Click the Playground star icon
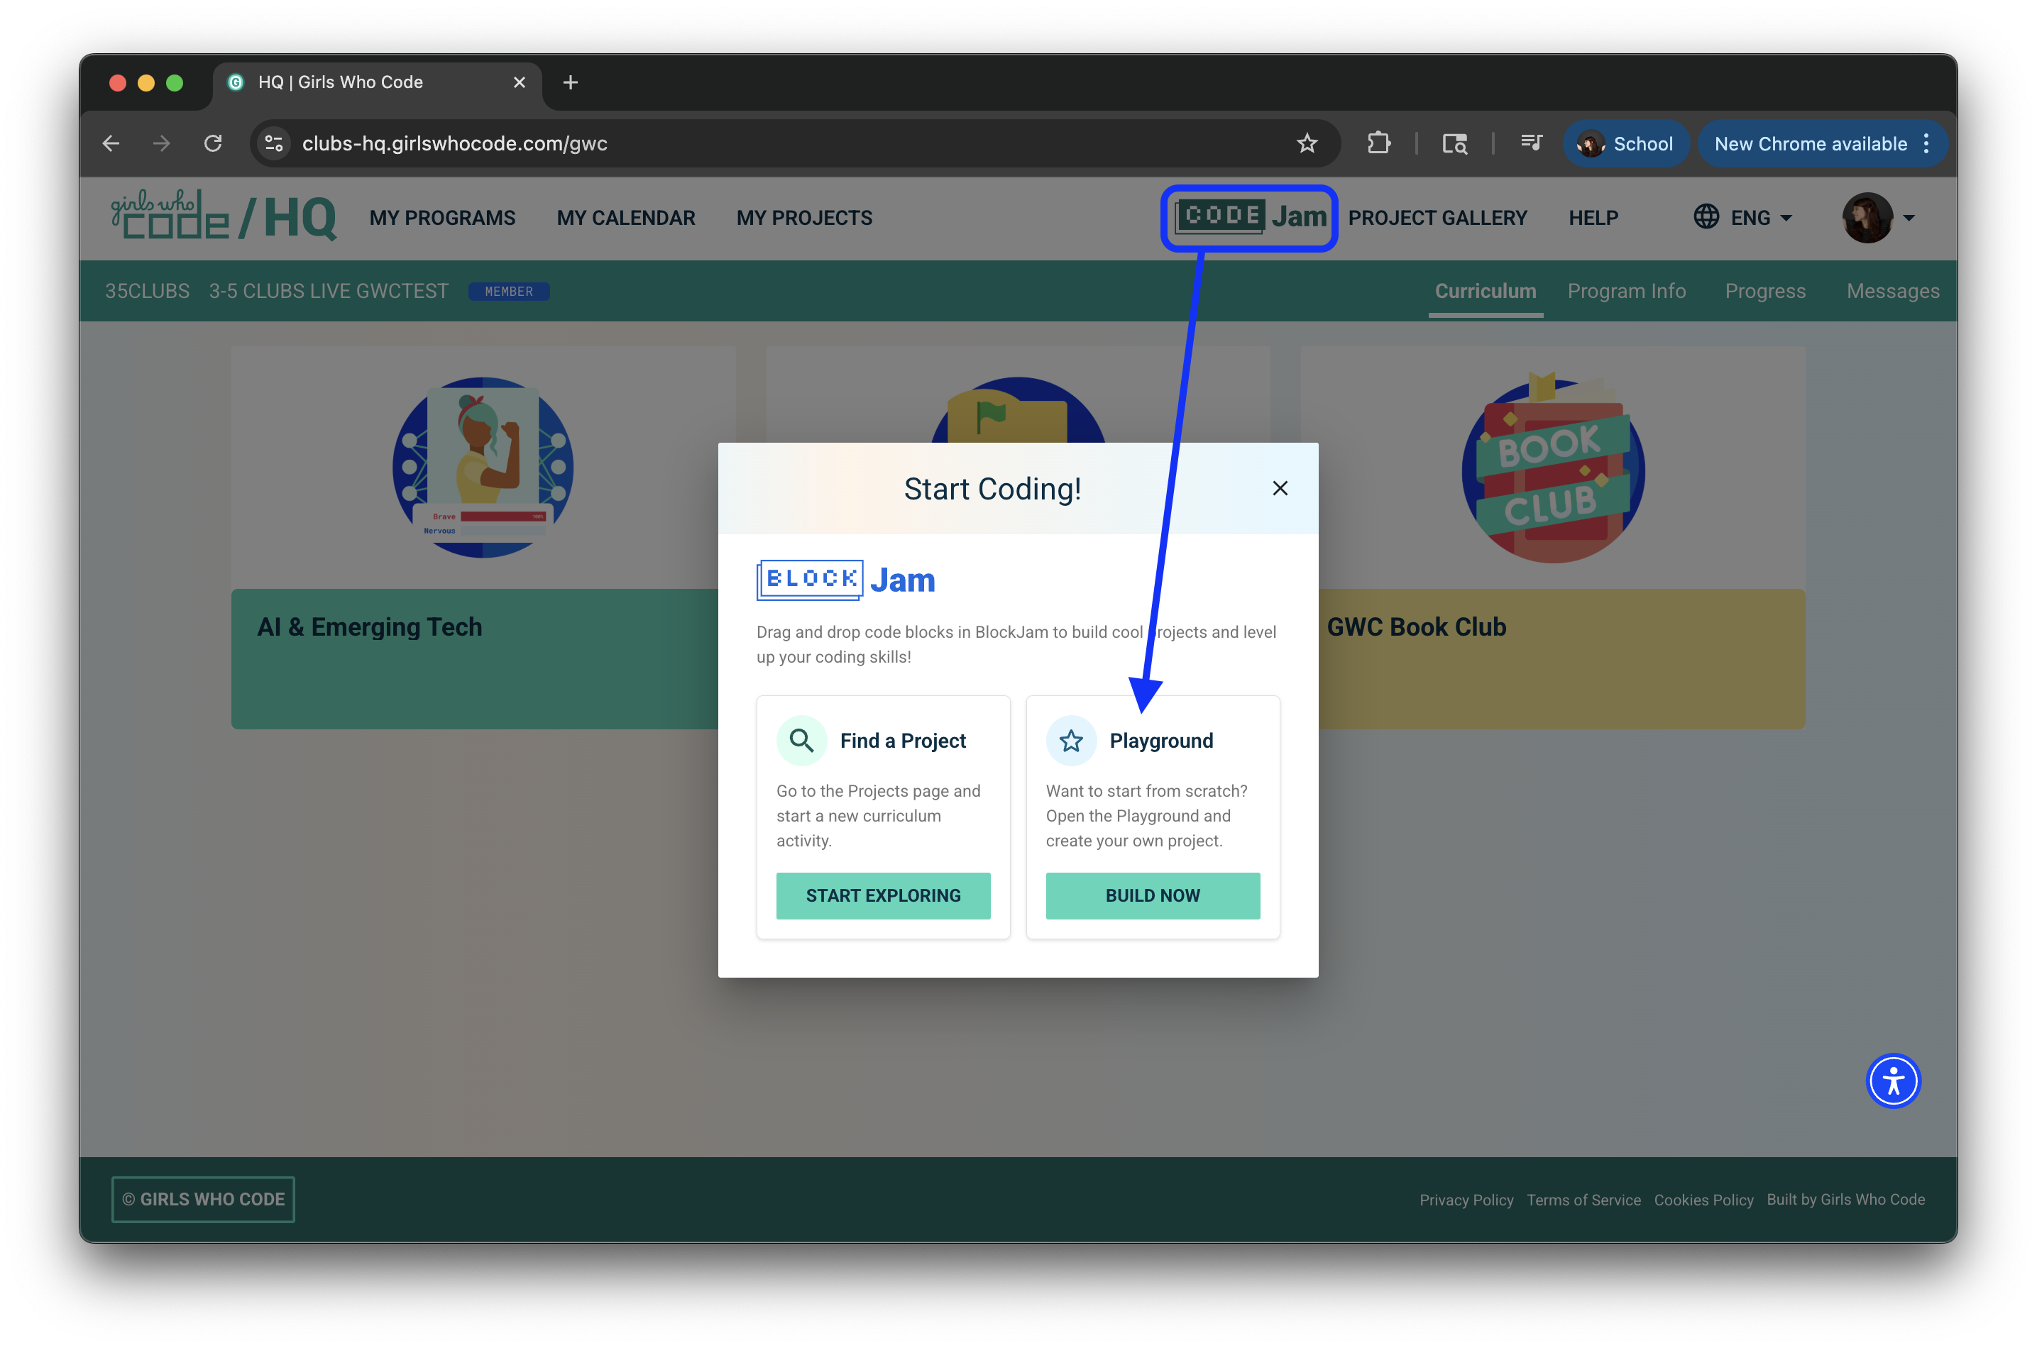This screenshot has width=2037, height=1348. (1070, 740)
